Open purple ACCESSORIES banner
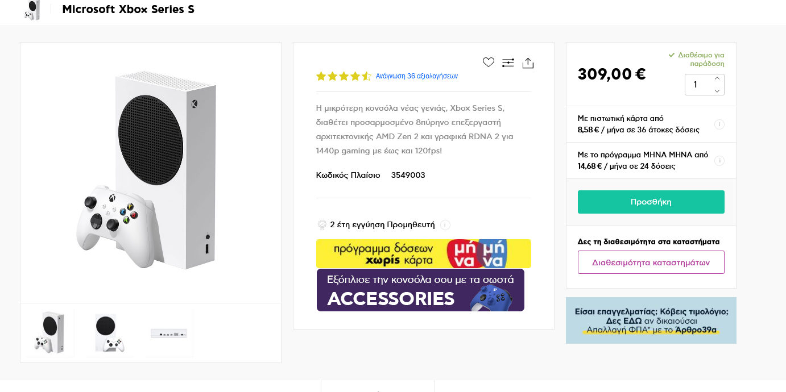 point(420,290)
